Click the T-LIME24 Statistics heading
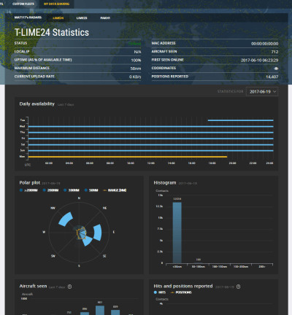 52,32
